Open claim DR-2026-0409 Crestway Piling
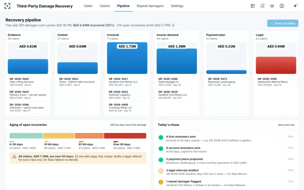304x190 pixels. [x=127, y=107]
